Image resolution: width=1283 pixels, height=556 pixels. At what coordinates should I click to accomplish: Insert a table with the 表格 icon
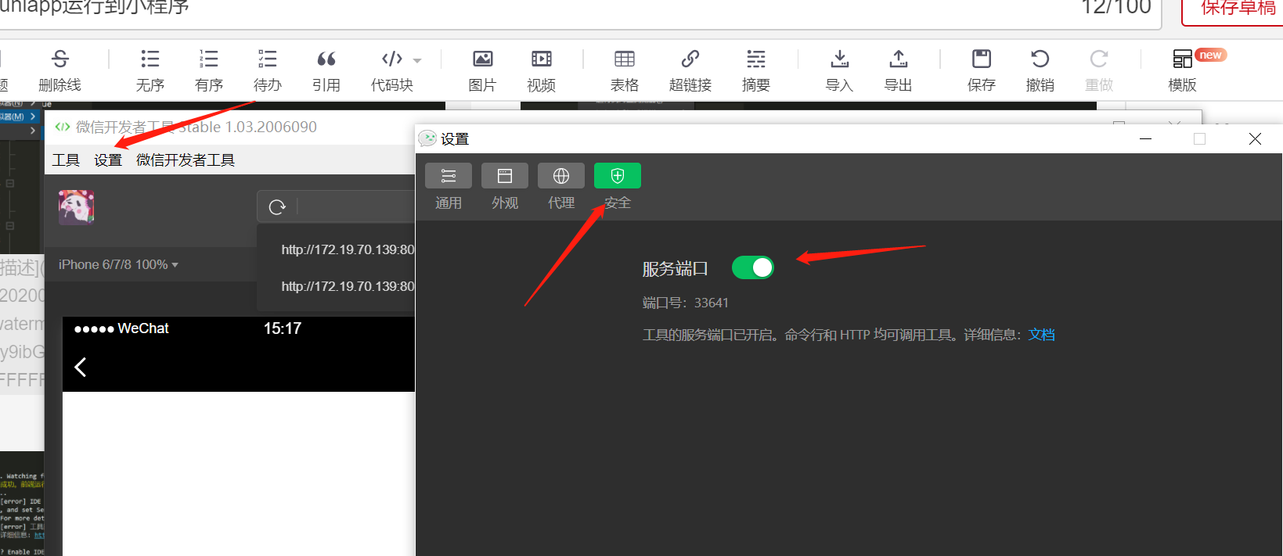pyautogui.click(x=625, y=59)
